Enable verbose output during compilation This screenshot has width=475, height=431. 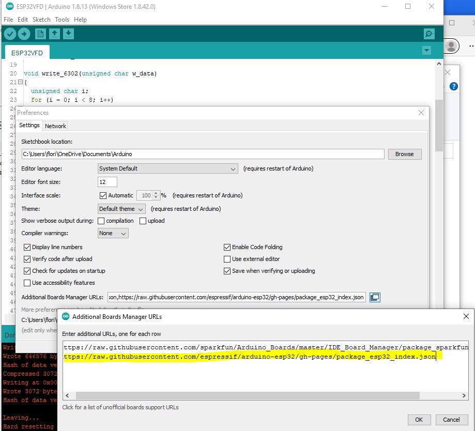101,220
